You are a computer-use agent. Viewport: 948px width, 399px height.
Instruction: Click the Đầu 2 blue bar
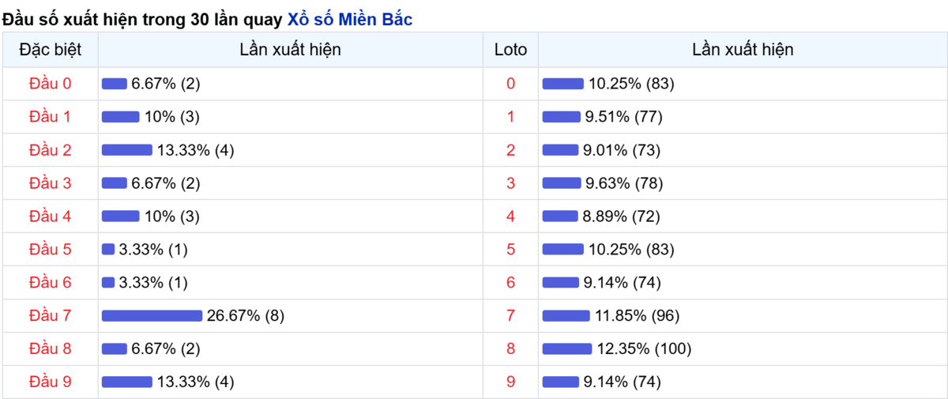click(127, 150)
